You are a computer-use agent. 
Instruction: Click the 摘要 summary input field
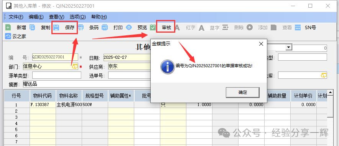[x=87, y=84]
